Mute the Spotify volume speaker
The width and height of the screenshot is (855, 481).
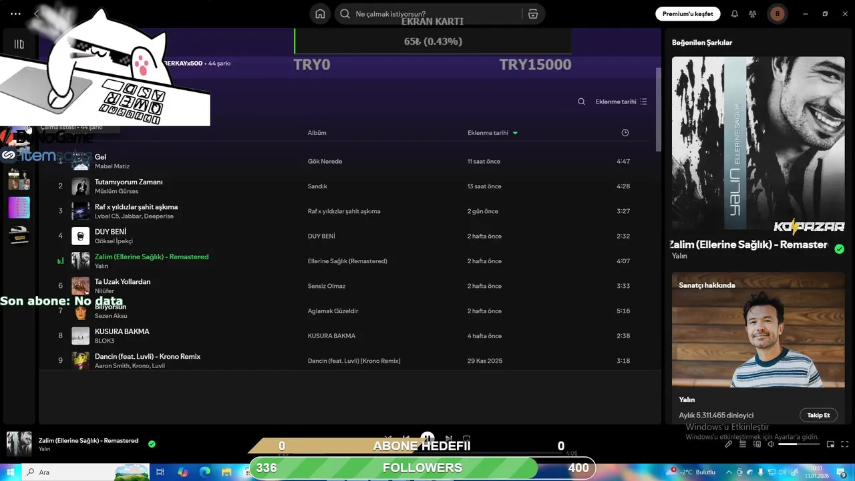(x=771, y=444)
